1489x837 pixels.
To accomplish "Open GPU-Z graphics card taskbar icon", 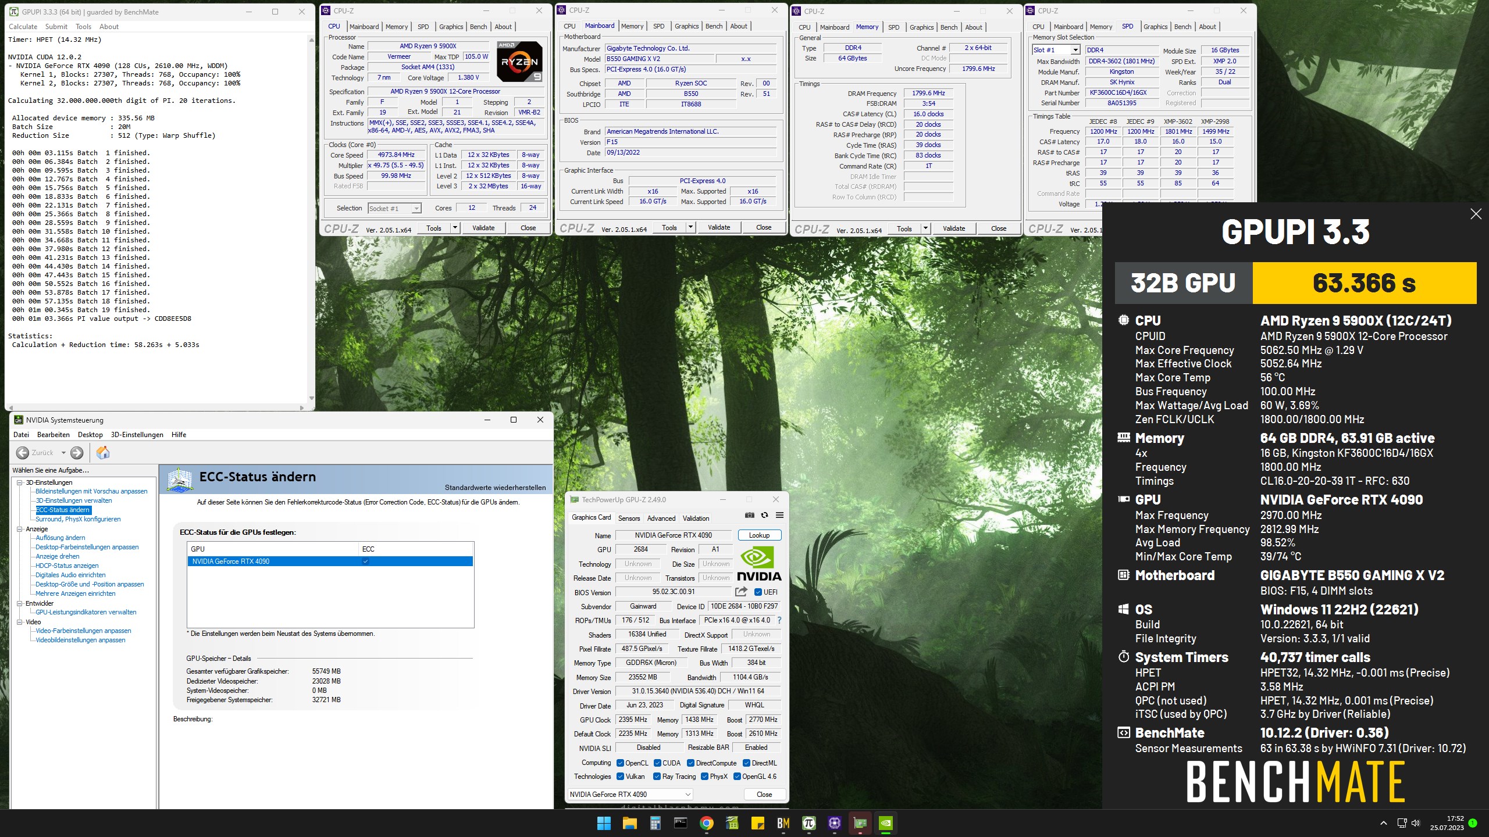I will point(860,823).
